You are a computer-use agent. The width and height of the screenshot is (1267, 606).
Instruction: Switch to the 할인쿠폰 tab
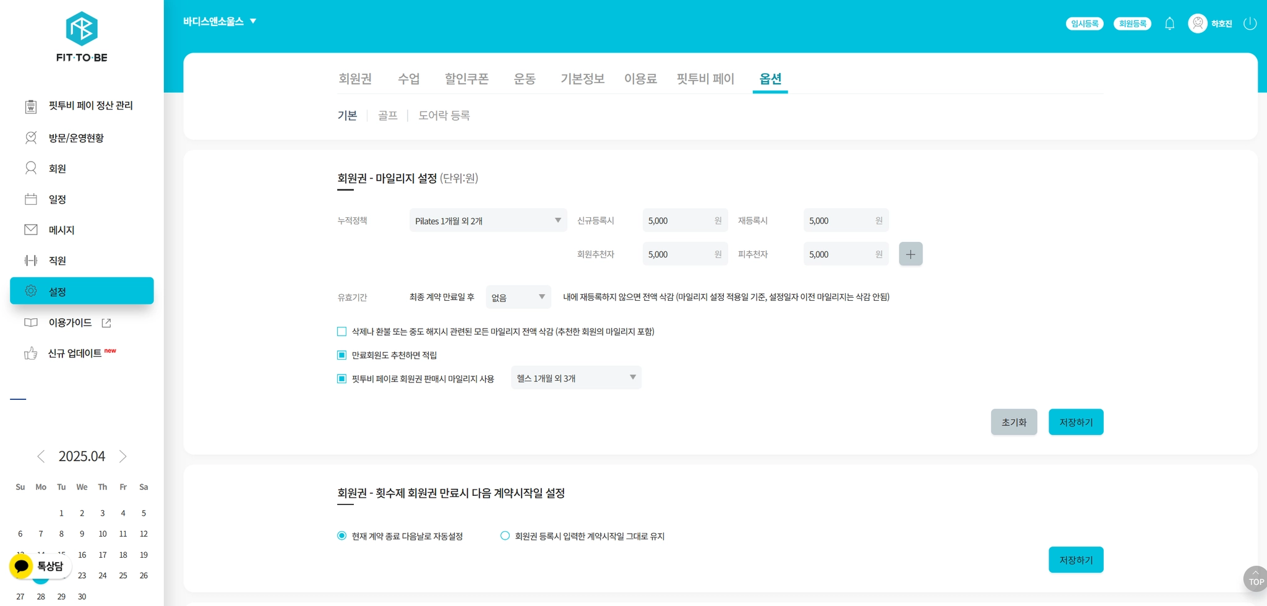[466, 79]
